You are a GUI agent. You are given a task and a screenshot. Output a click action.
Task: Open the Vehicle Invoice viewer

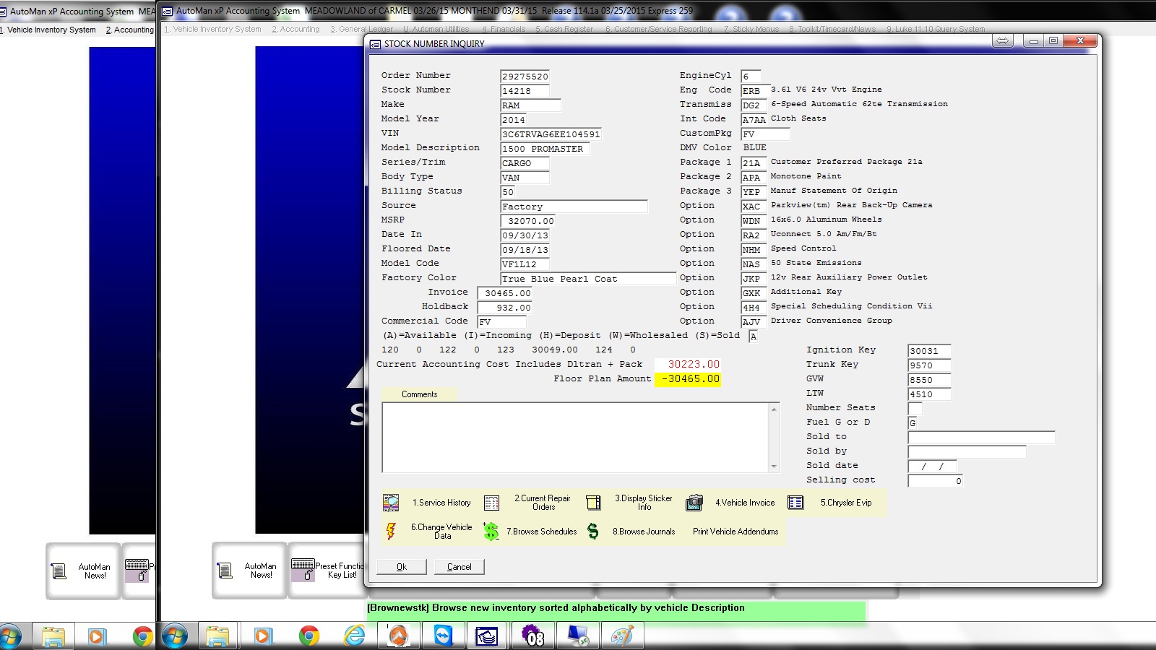745,503
